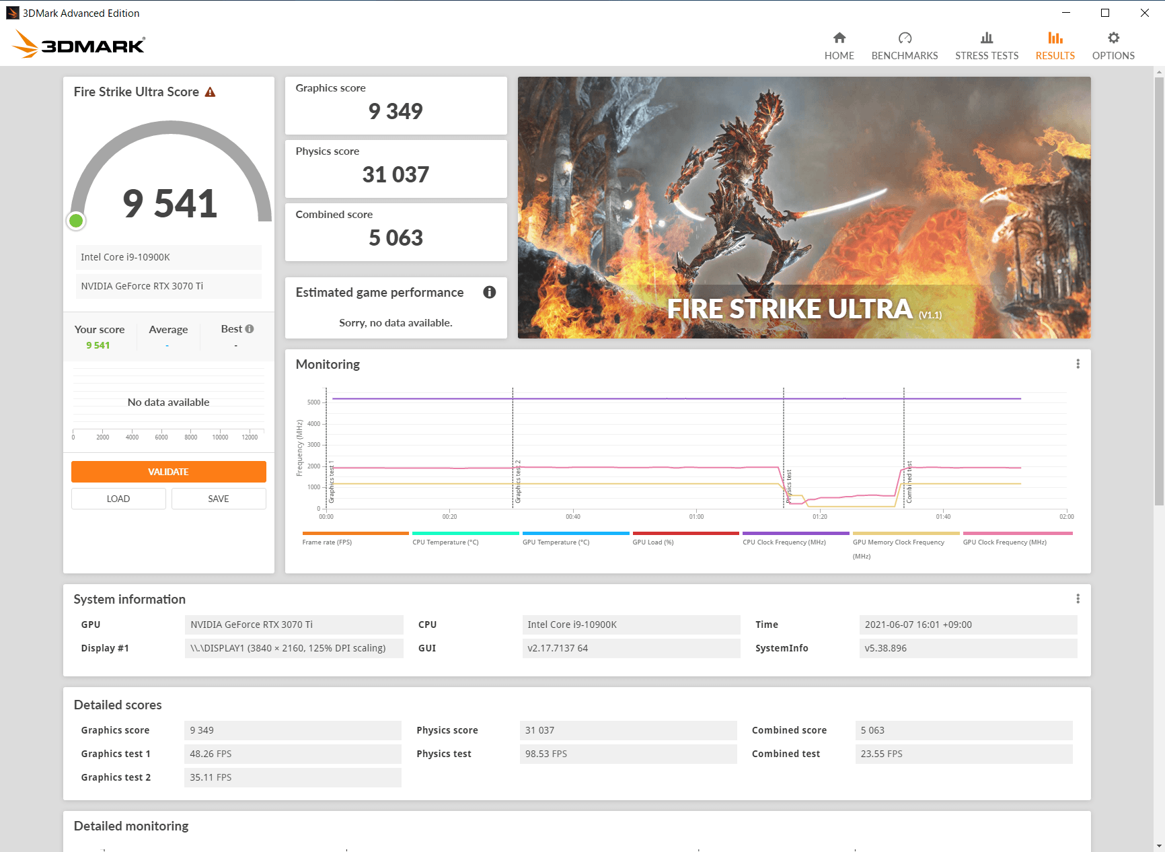Select the RESULTS tab
Viewport: 1165px width, 852px height.
pos(1055,46)
